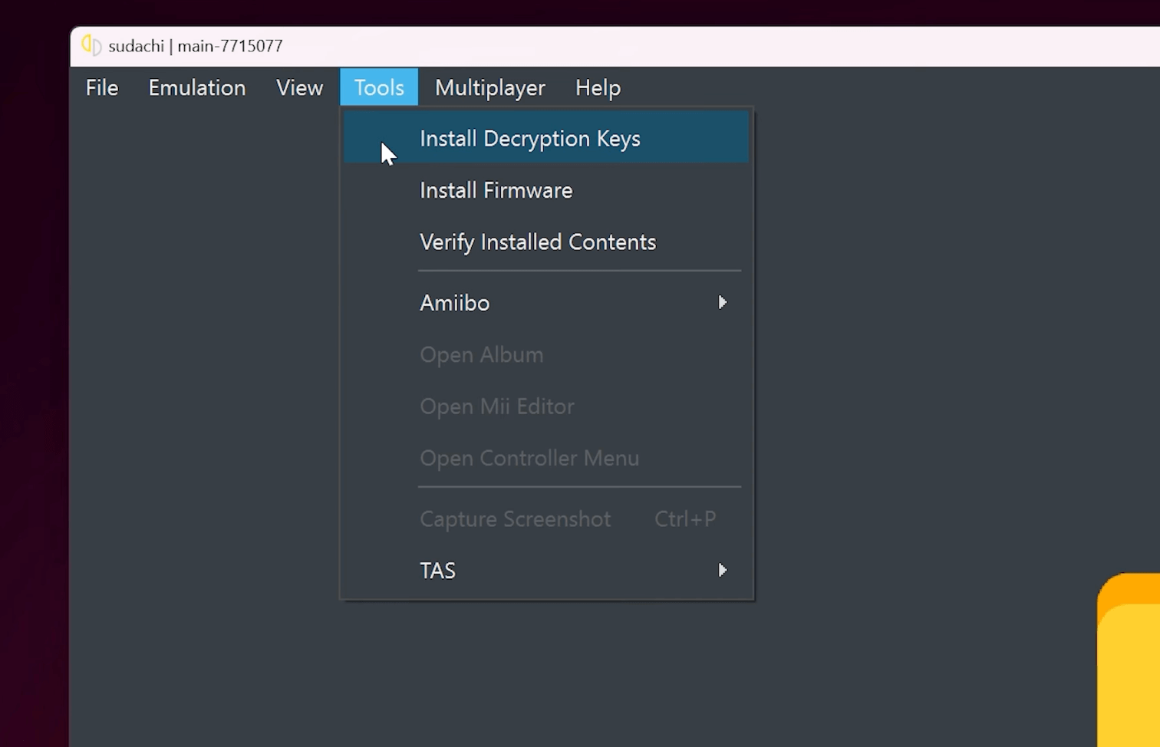This screenshot has width=1160, height=747.
Task: Click the window title text sudachi main-7715077
Action: point(196,46)
